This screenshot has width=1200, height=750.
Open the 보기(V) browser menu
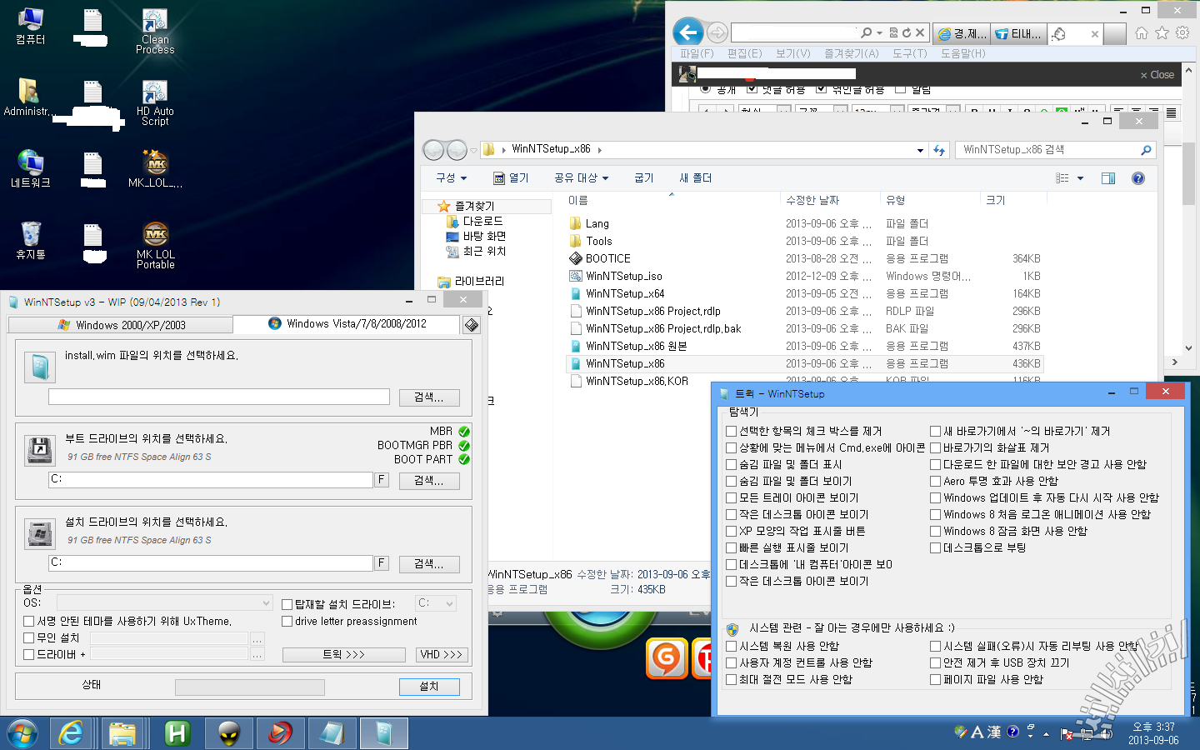(x=792, y=53)
